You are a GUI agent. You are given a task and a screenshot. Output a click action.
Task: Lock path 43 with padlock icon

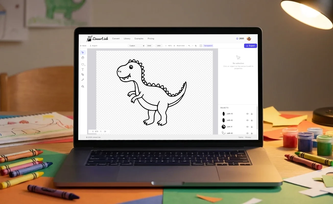252,114
